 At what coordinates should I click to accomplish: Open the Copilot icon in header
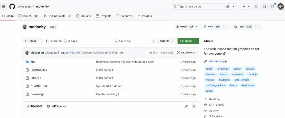(x=227, y=7)
